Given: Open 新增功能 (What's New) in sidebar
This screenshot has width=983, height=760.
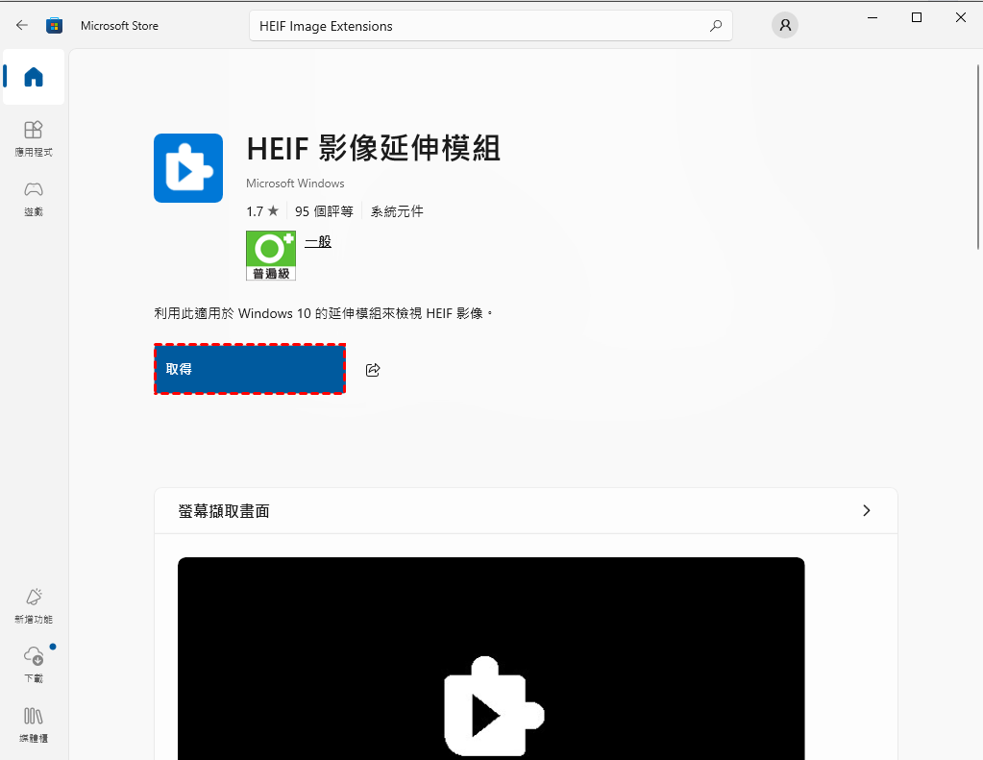Looking at the screenshot, I should click(34, 605).
